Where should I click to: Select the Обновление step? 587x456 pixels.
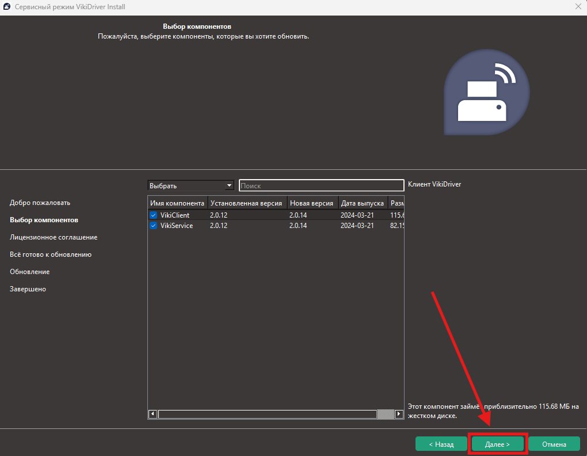(29, 271)
